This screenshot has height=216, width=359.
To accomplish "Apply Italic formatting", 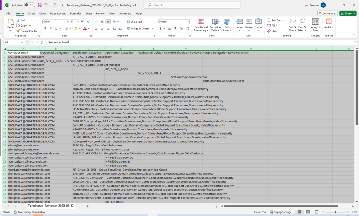I will click(x=50, y=29).
